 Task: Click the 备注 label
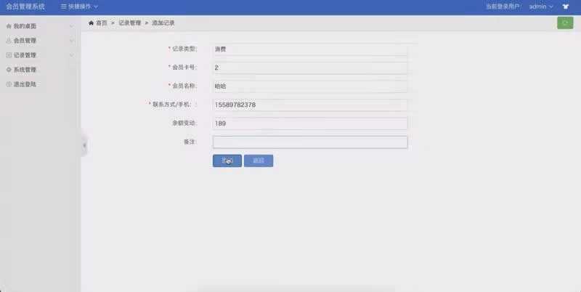click(190, 142)
